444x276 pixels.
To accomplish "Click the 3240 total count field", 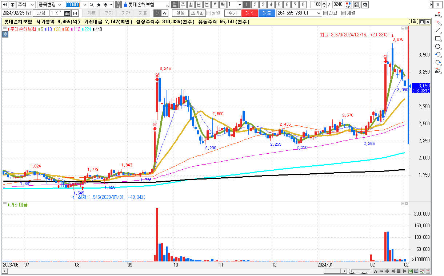I will [x=338, y=5].
